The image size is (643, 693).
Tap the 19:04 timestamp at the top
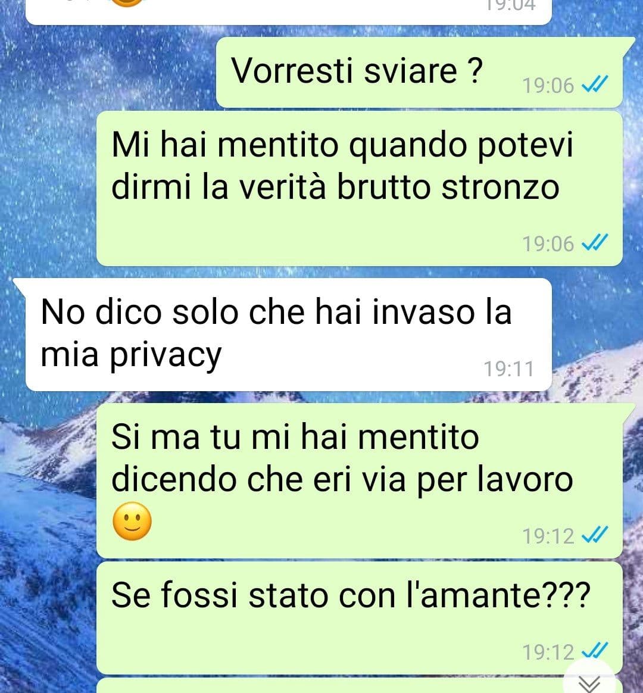click(510, 5)
